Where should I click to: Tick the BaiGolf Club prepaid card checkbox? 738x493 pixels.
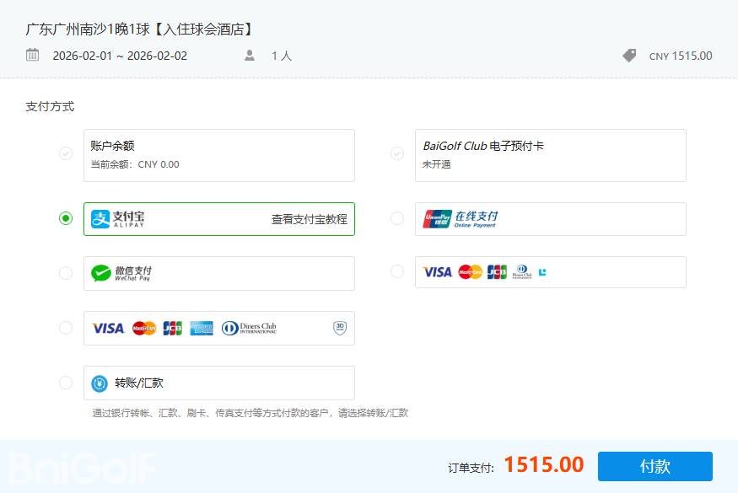coord(397,154)
